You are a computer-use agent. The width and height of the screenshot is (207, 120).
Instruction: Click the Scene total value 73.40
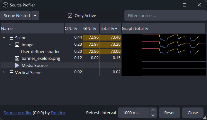pyautogui.click(x=115, y=37)
